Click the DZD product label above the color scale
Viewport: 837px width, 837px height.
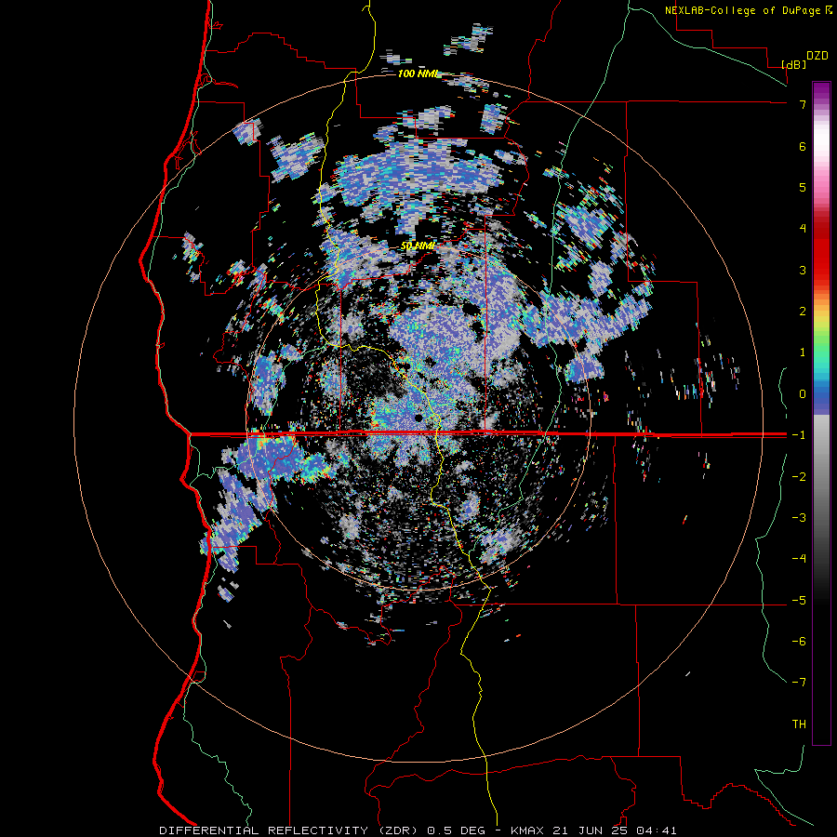(x=817, y=56)
